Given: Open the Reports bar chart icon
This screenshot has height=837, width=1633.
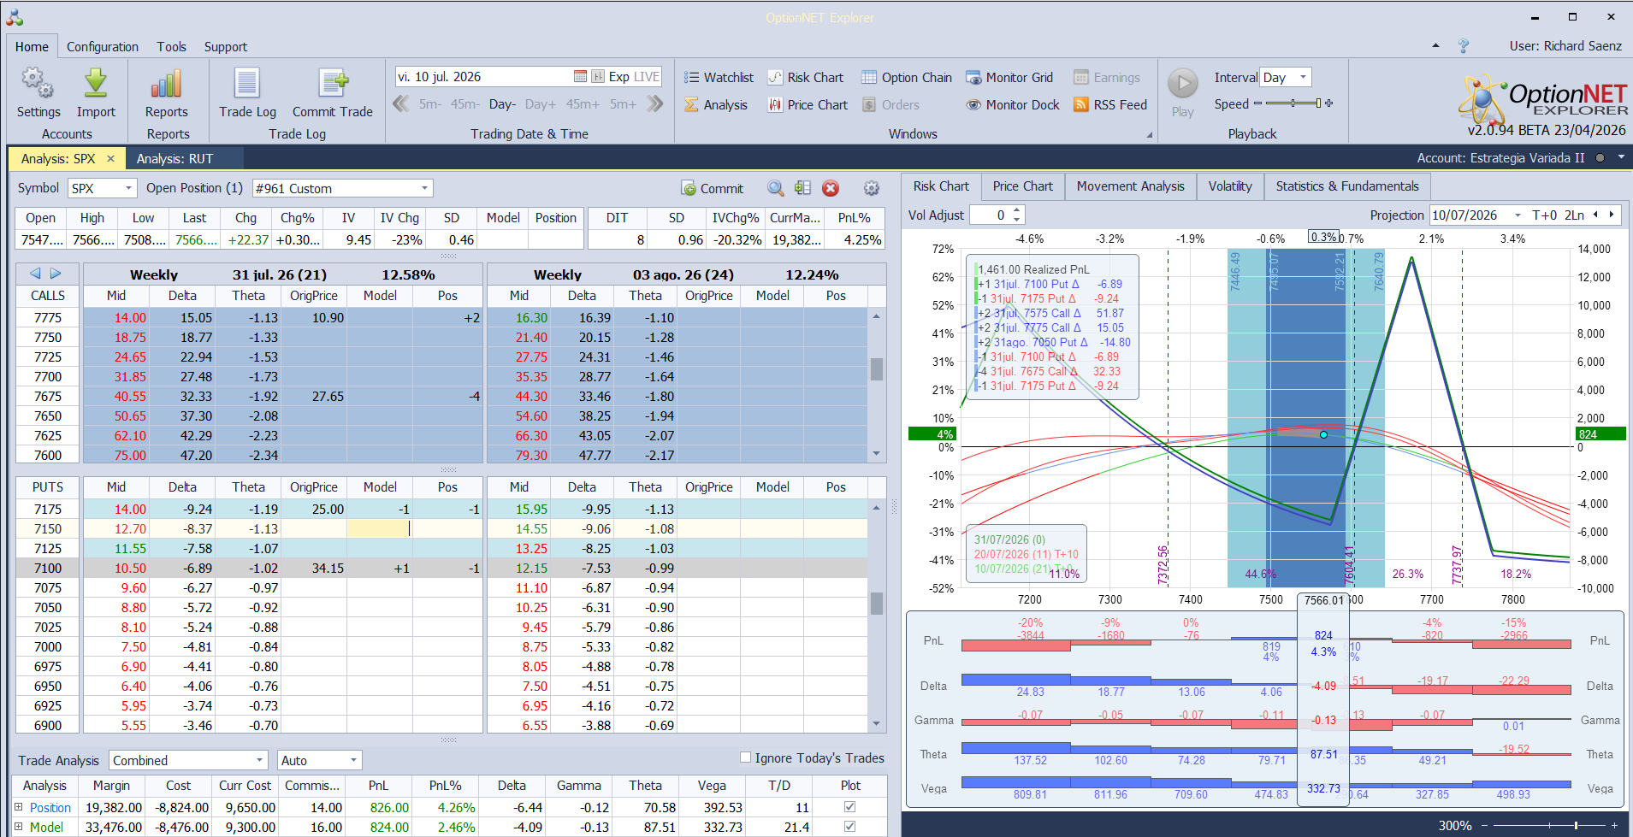Looking at the screenshot, I should pyautogui.click(x=166, y=84).
